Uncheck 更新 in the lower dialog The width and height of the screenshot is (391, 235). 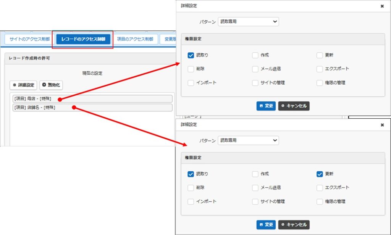pos(320,174)
